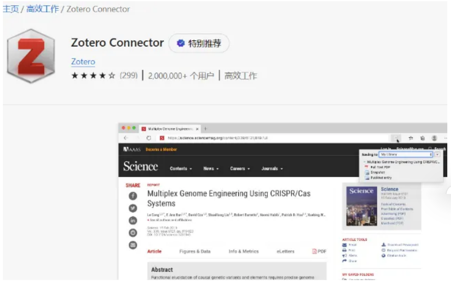451x286 pixels.
Task: Click the red Zotero Z logo
Action: 31,56
